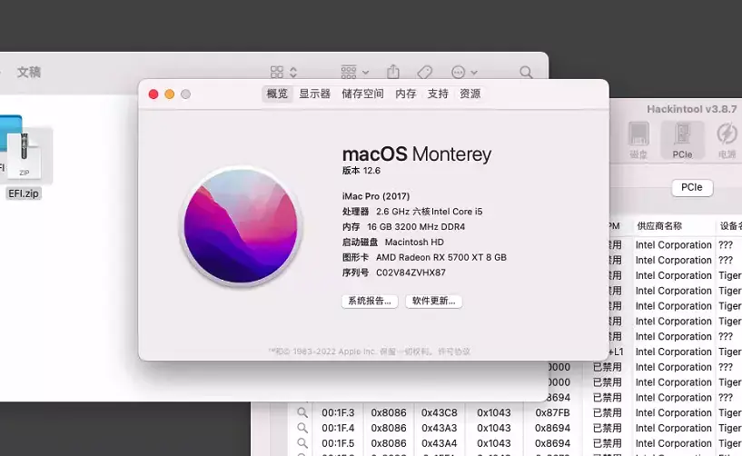Click the Finder tag icon

tap(424, 72)
